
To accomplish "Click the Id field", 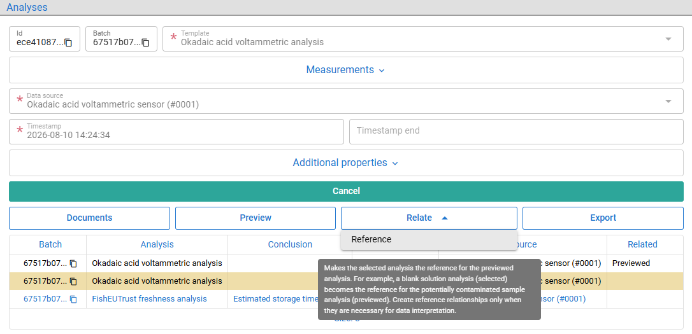I will tap(45, 39).
